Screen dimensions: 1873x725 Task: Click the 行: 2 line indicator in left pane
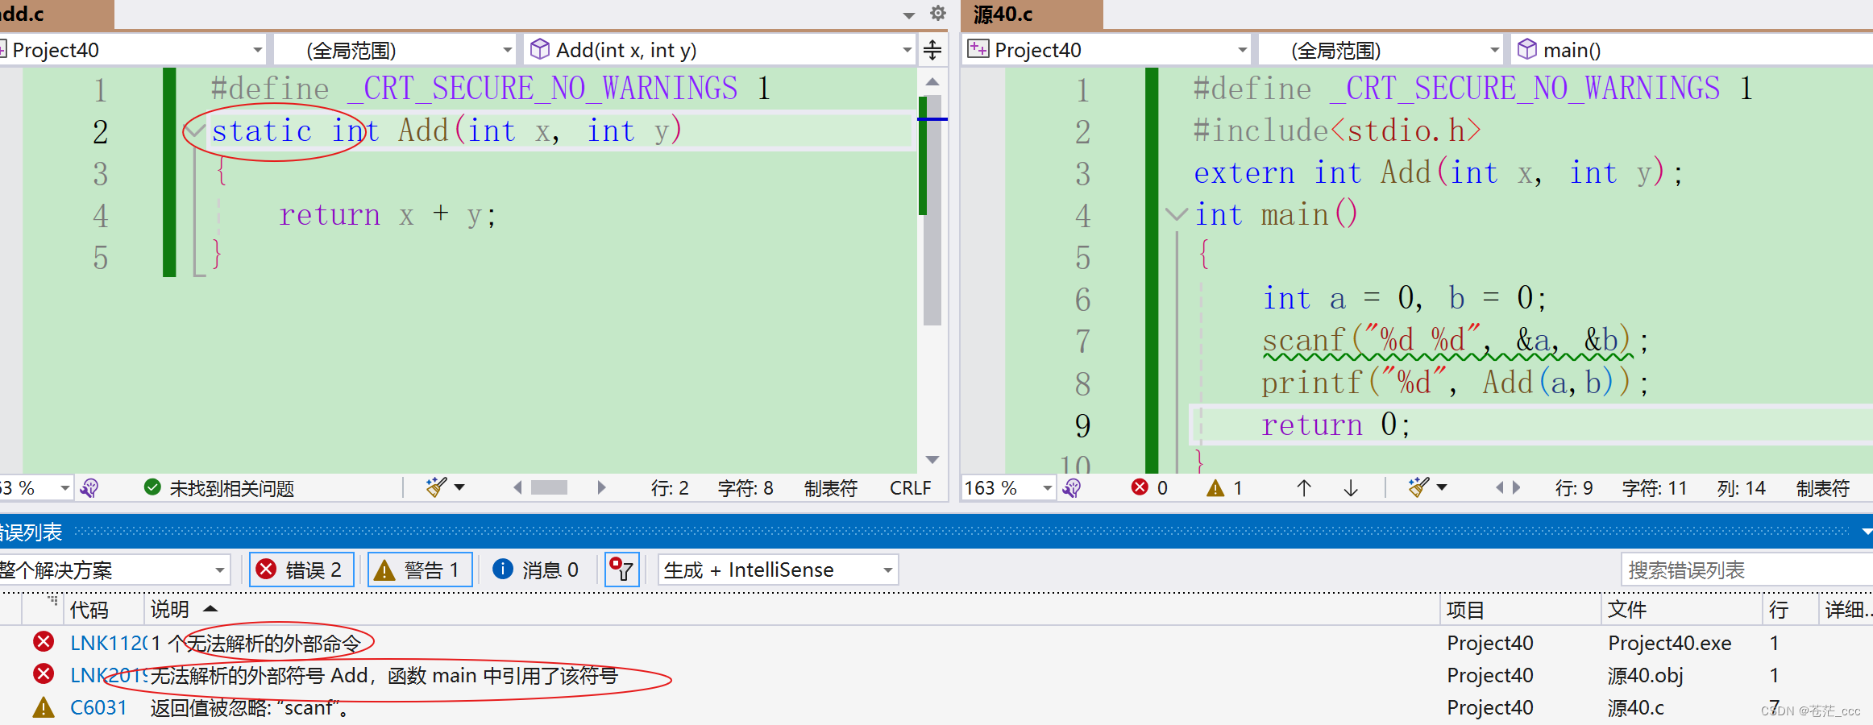click(670, 488)
